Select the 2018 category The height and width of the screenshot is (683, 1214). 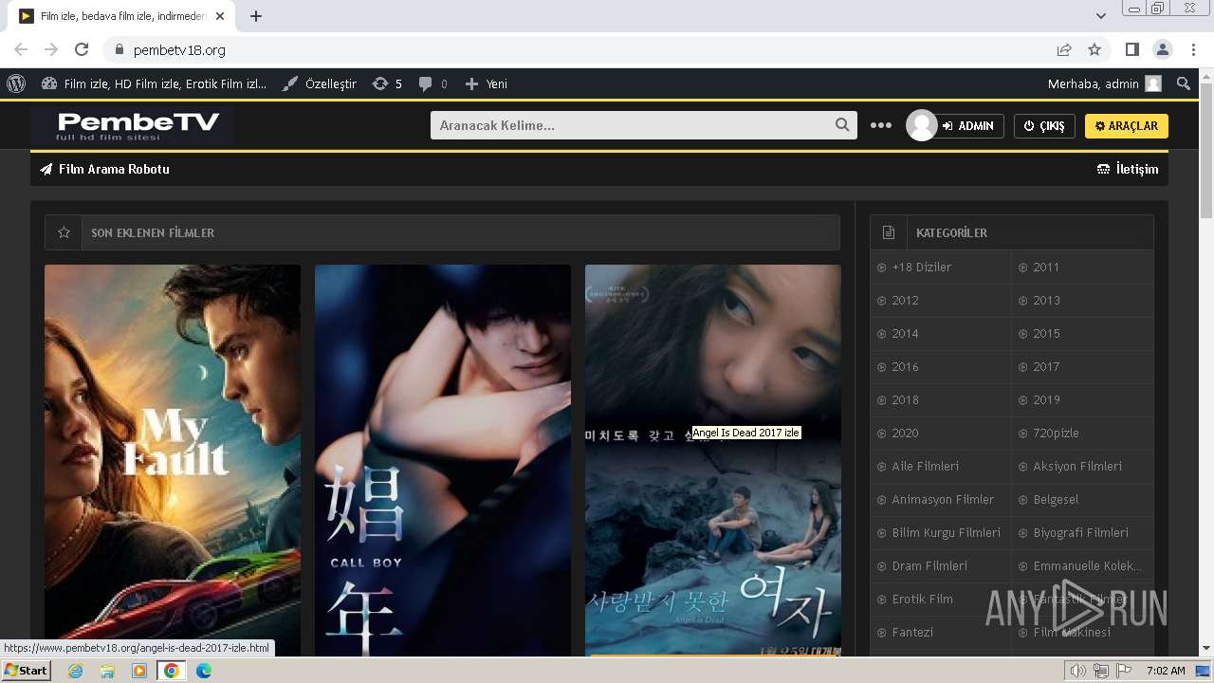tap(905, 400)
